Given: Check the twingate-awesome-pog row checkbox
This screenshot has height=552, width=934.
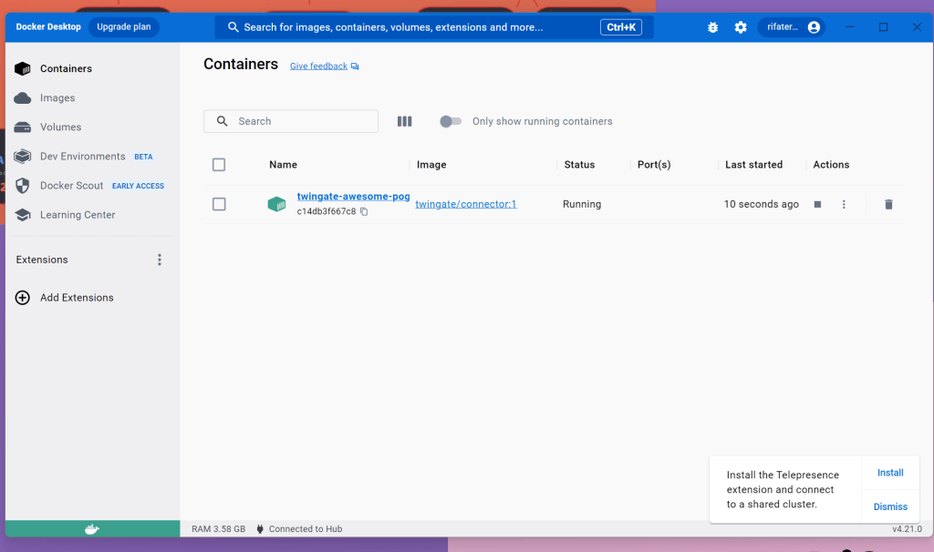Looking at the screenshot, I should pyautogui.click(x=219, y=204).
